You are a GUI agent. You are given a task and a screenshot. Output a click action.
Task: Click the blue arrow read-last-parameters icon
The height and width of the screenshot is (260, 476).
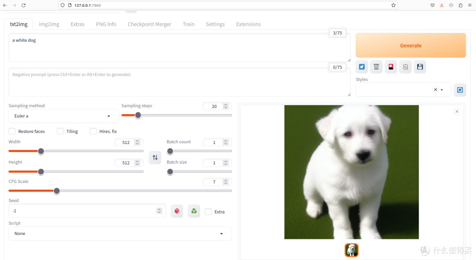pos(362,67)
